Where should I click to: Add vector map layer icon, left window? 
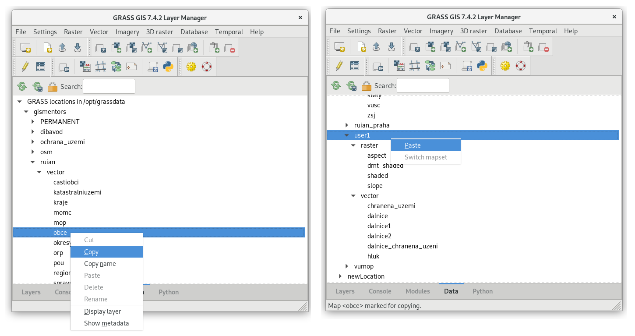pos(146,47)
